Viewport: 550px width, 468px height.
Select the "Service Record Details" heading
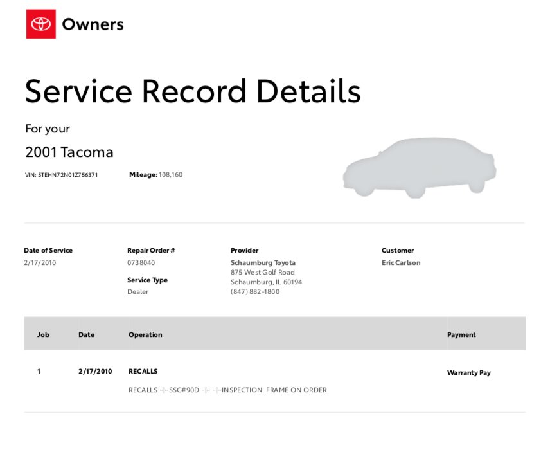(193, 91)
